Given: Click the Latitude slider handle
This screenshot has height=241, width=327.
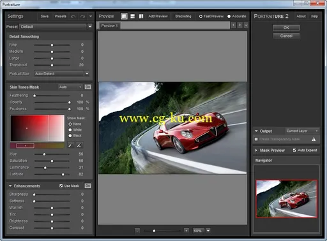Looking at the screenshot, I should click(63, 174).
